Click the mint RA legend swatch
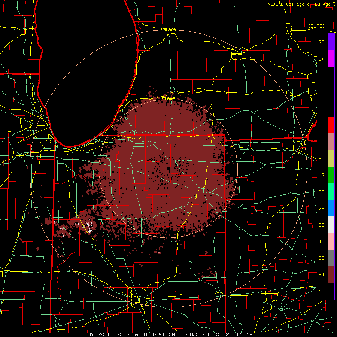This screenshot has height=337, width=337. [x=331, y=192]
